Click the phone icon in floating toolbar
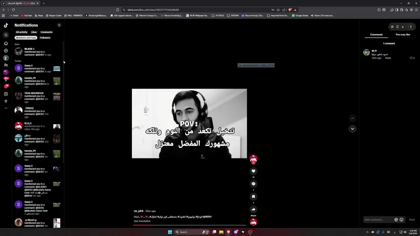 (x=397, y=27)
